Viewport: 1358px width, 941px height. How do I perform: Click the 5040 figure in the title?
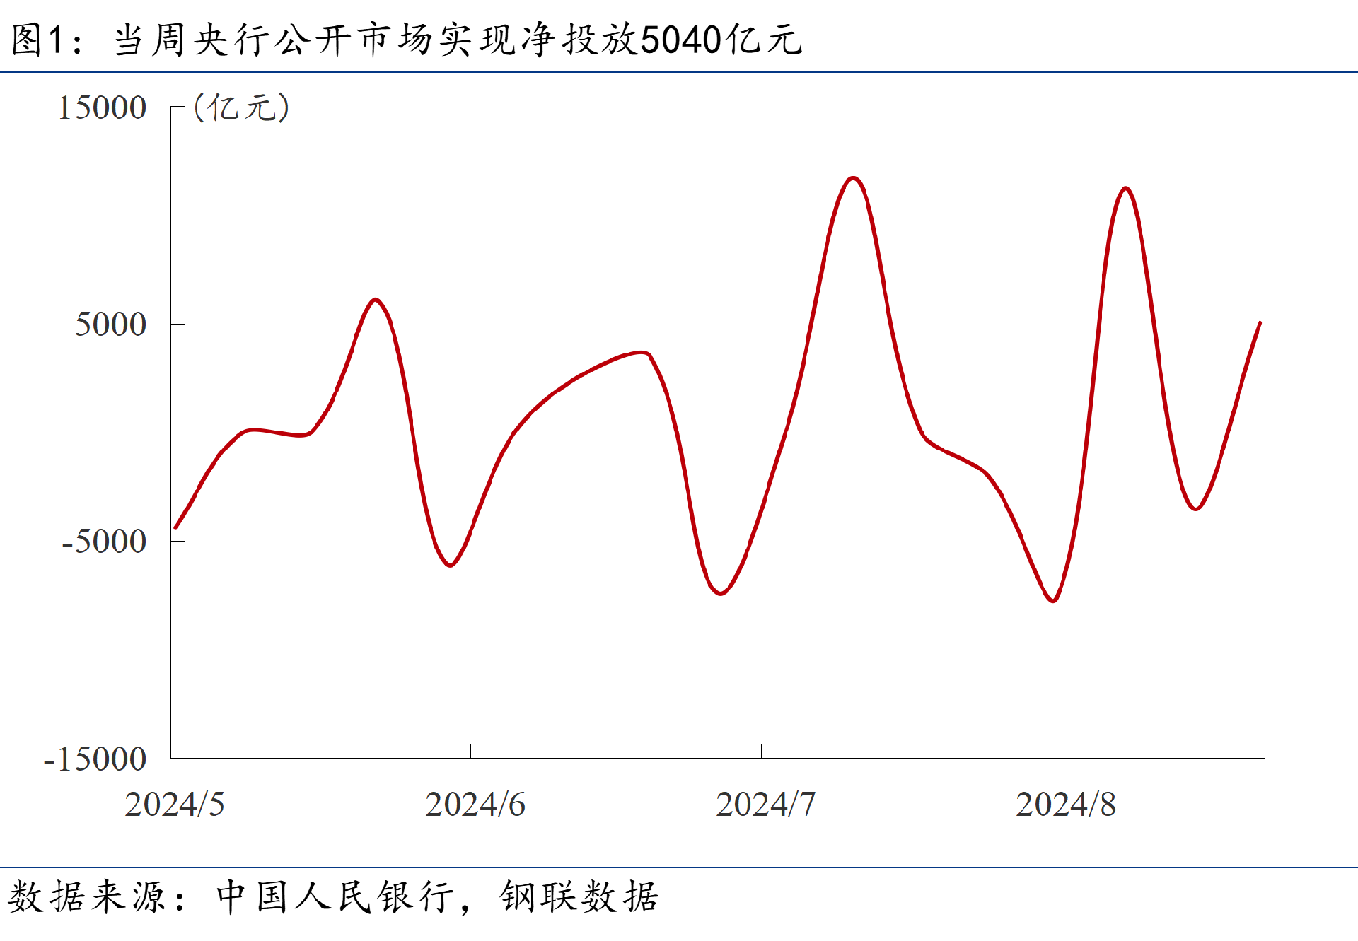[x=680, y=40]
